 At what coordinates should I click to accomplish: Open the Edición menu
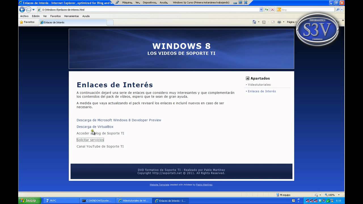(x=36, y=16)
